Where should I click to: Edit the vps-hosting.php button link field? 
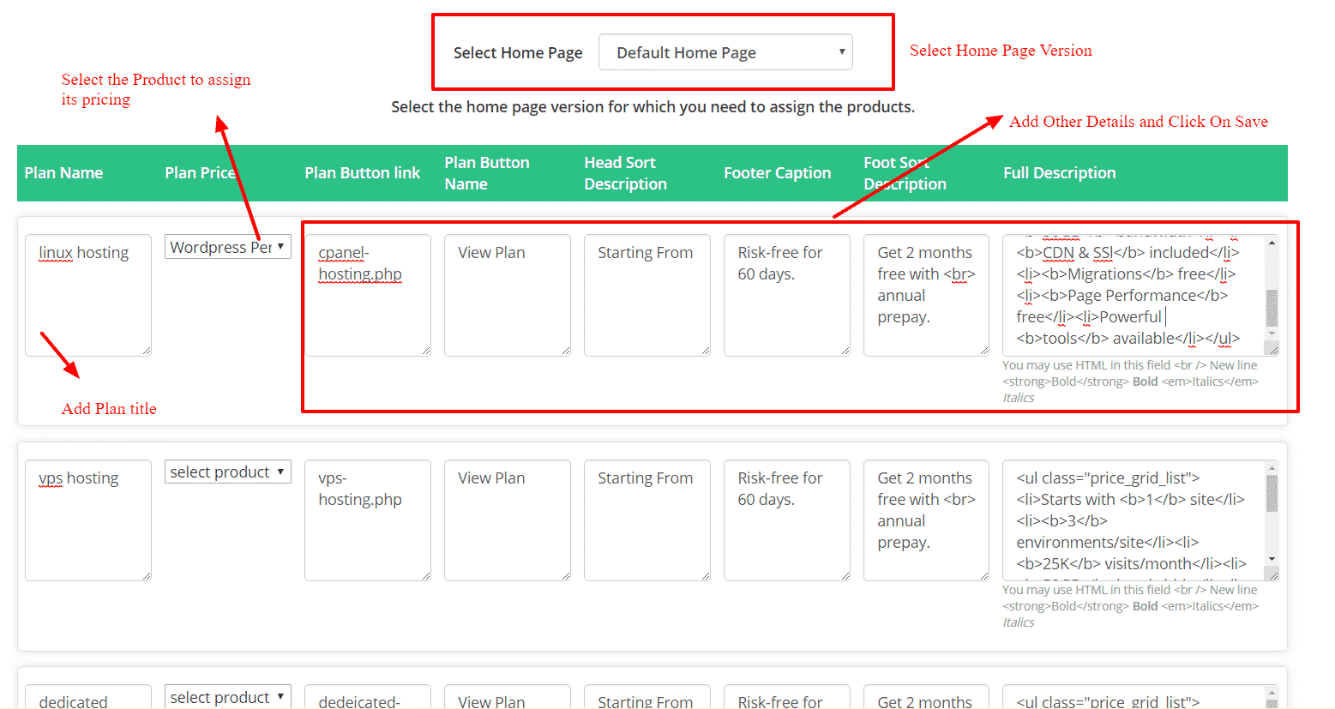click(x=367, y=520)
